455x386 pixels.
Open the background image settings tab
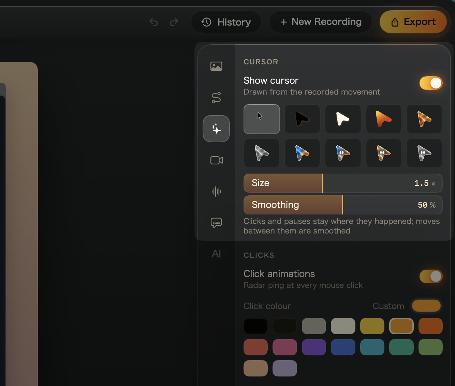tap(216, 66)
